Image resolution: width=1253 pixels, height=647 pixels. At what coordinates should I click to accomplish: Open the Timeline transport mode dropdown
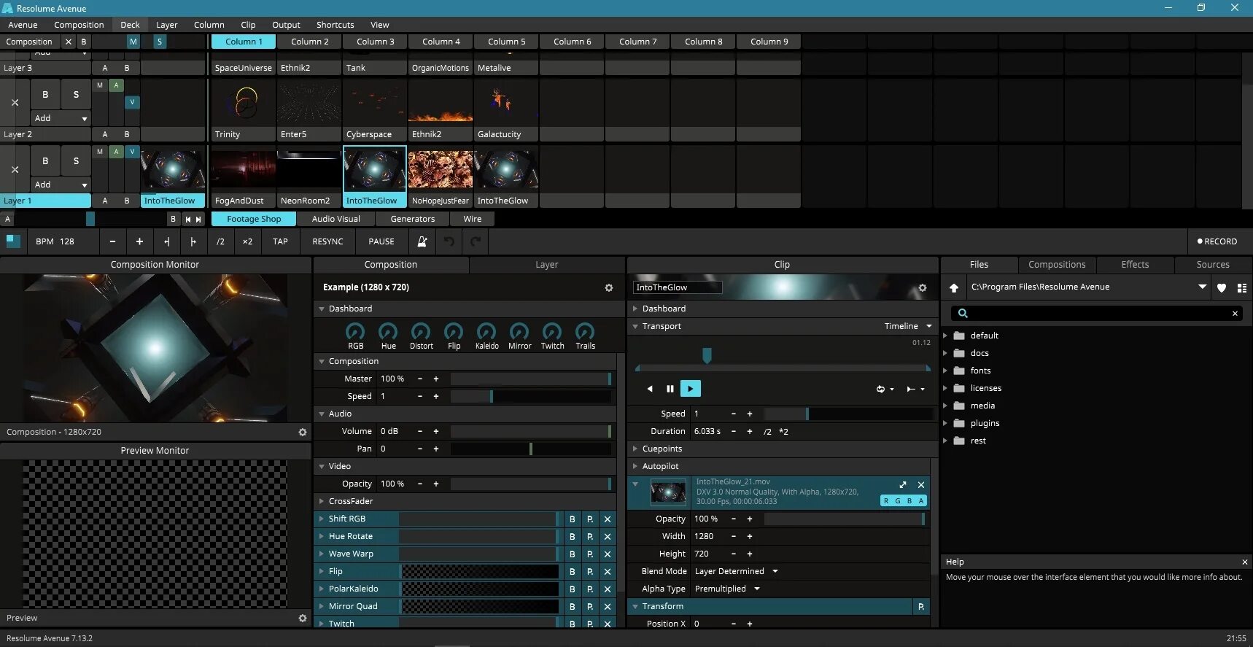[x=908, y=326]
